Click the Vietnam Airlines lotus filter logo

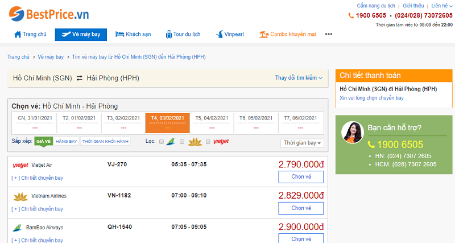pyautogui.click(x=195, y=142)
